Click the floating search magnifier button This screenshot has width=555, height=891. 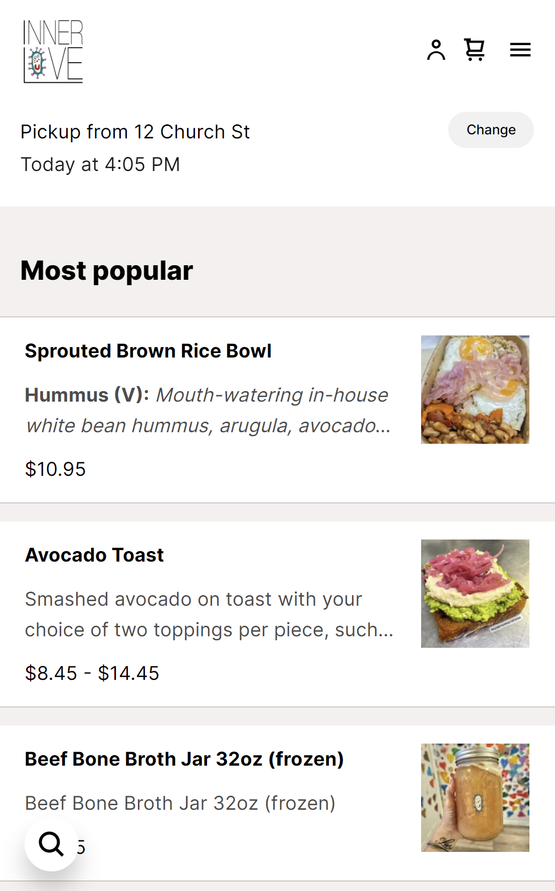(x=52, y=844)
